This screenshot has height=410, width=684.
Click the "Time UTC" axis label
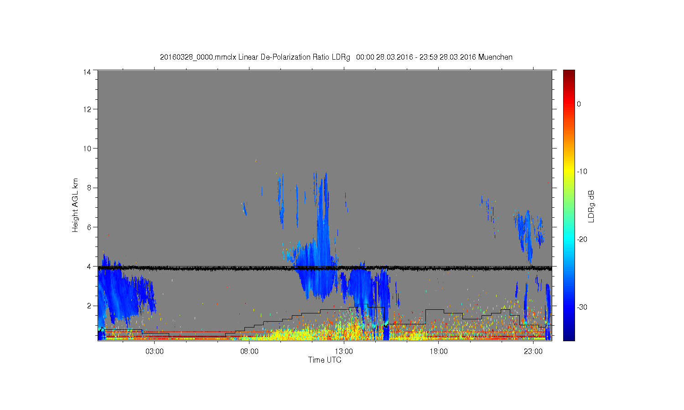coord(325,360)
